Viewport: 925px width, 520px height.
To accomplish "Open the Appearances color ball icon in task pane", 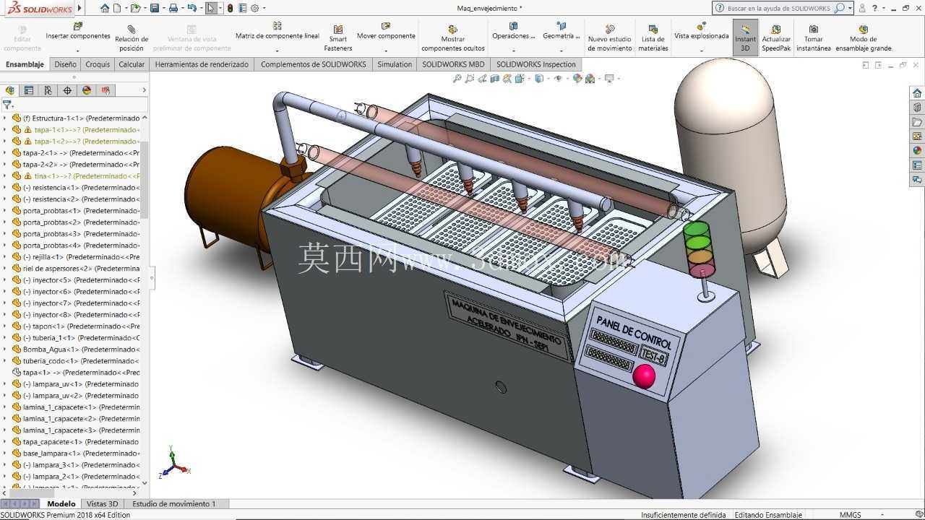I will click(x=917, y=151).
